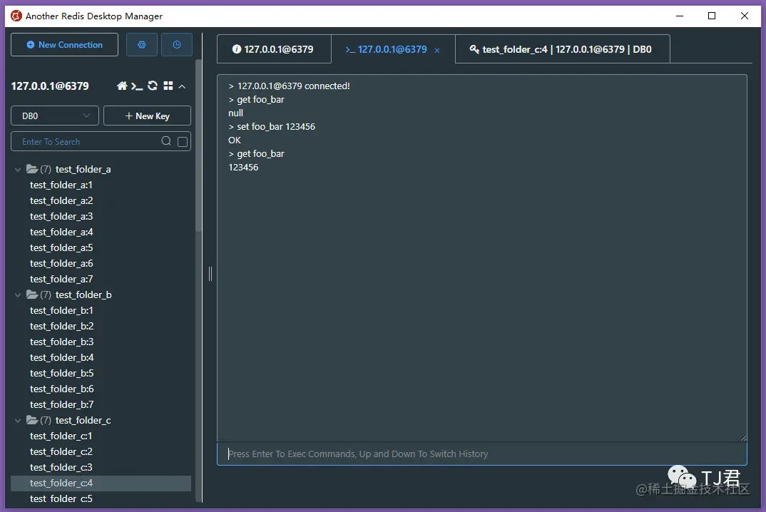Close the console tab with x
766x512 pixels.
437,50
